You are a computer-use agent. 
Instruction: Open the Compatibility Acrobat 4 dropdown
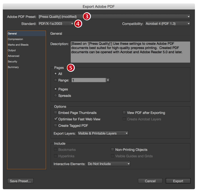tap(168, 24)
